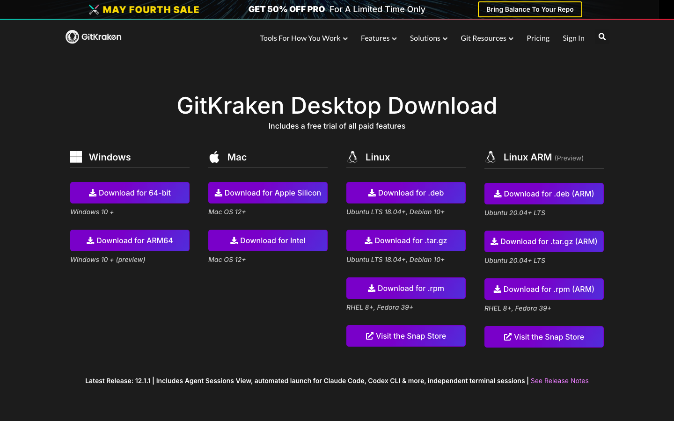Click the GitKraken logo icon

coord(72,36)
